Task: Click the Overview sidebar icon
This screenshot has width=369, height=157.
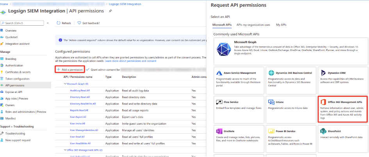Action: coord(2,30)
